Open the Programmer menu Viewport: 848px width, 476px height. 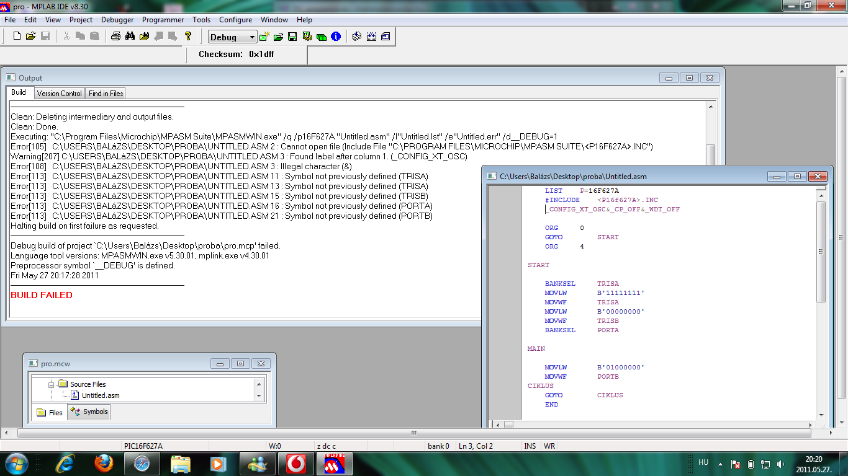tap(163, 20)
